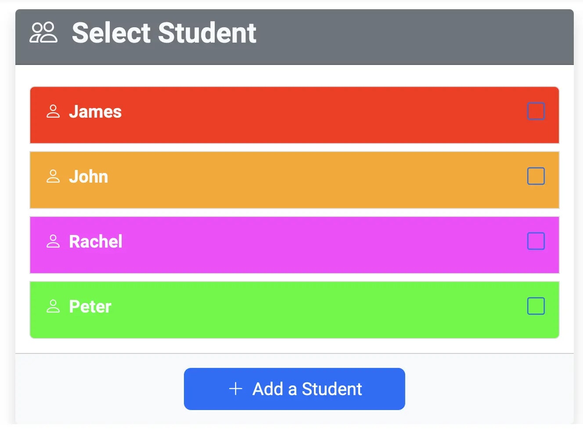Click the red James student row
Viewport: 583px width, 432px height.
(295, 115)
